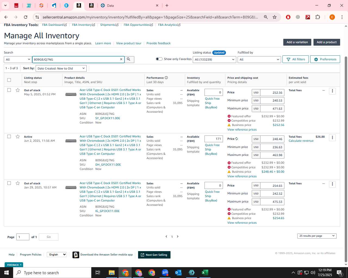Click the Program Policies footer link
Image resolution: width=348 pixels, height=278 pixels.
[x=31, y=255]
